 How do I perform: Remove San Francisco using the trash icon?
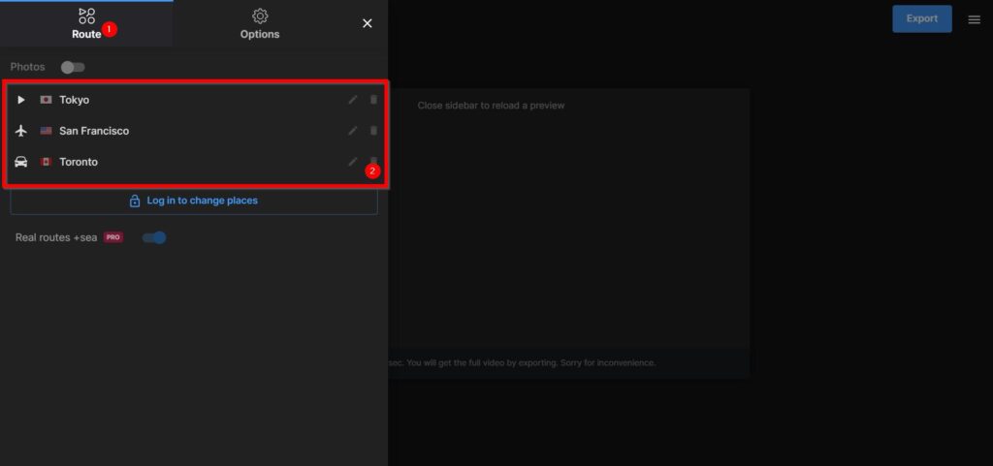[374, 131]
